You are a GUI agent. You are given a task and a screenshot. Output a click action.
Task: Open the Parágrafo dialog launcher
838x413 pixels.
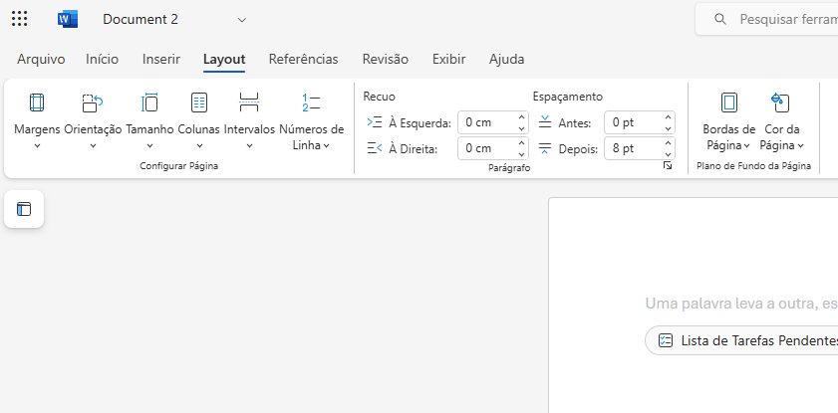(667, 167)
